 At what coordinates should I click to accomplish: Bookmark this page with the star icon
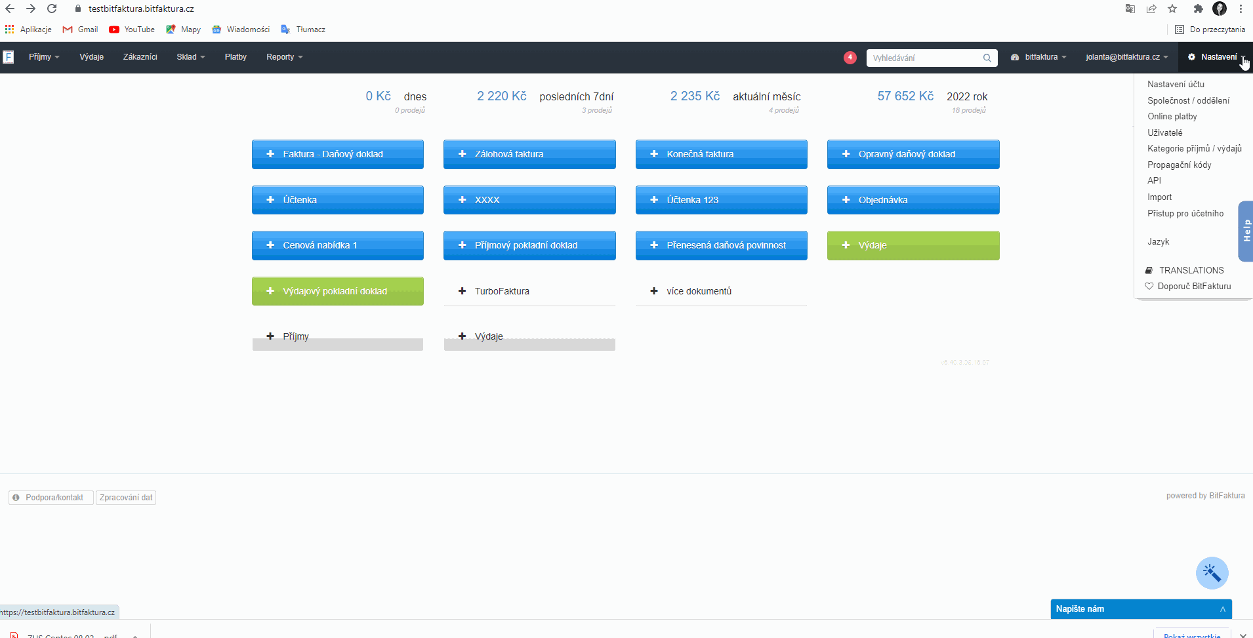pyautogui.click(x=1172, y=9)
